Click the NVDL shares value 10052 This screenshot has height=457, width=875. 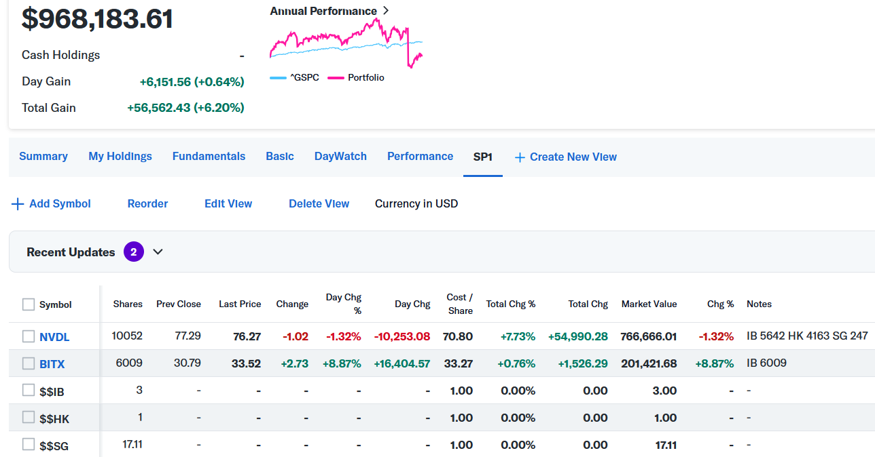tap(127, 336)
